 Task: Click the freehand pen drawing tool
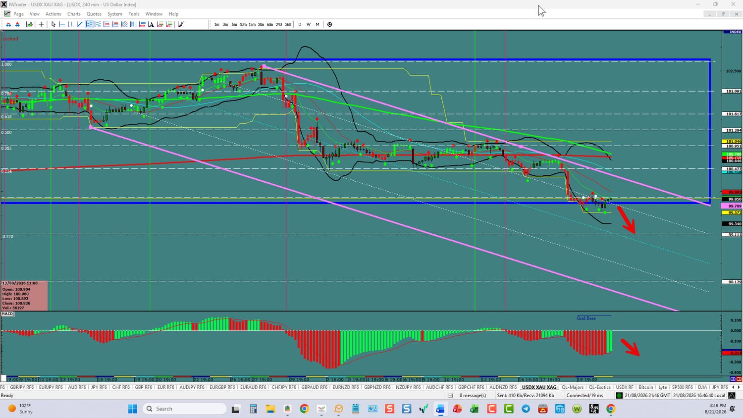[x=181, y=24]
